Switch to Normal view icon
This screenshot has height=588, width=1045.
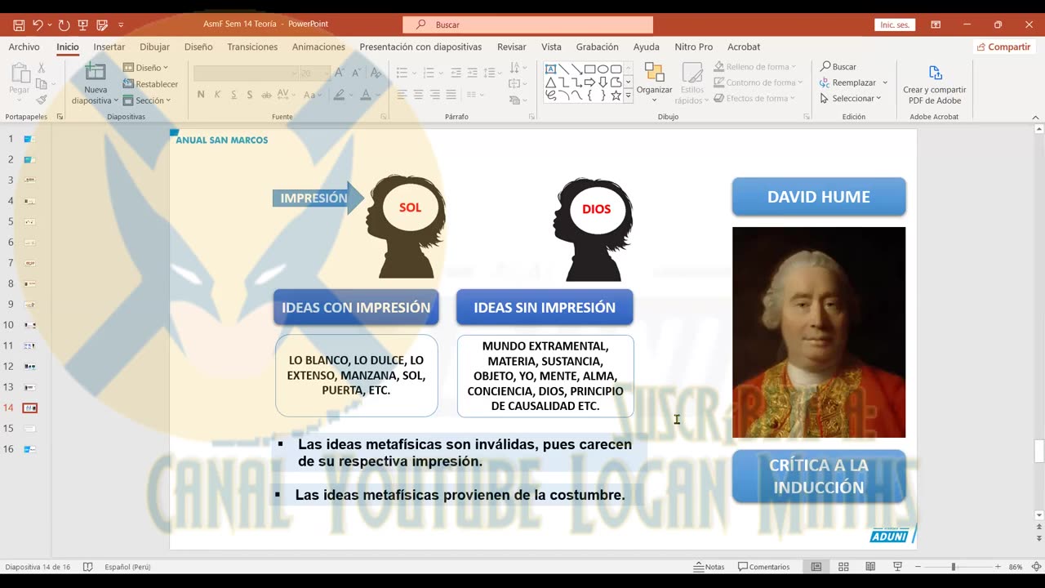pos(816,567)
